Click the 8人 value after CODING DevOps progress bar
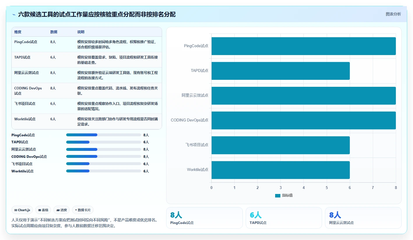This screenshot has width=413, height=240. tap(146, 157)
